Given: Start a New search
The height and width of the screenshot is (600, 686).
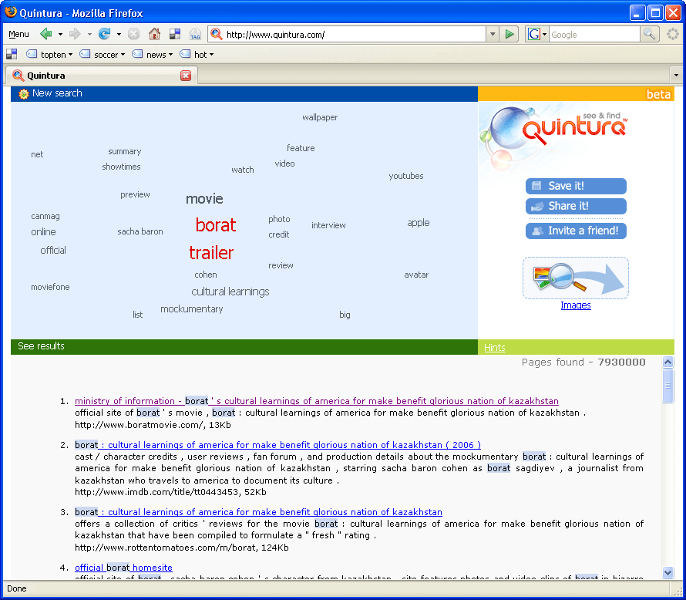Looking at the screenshot, I should pyautogui.click(x=57, y=93).
